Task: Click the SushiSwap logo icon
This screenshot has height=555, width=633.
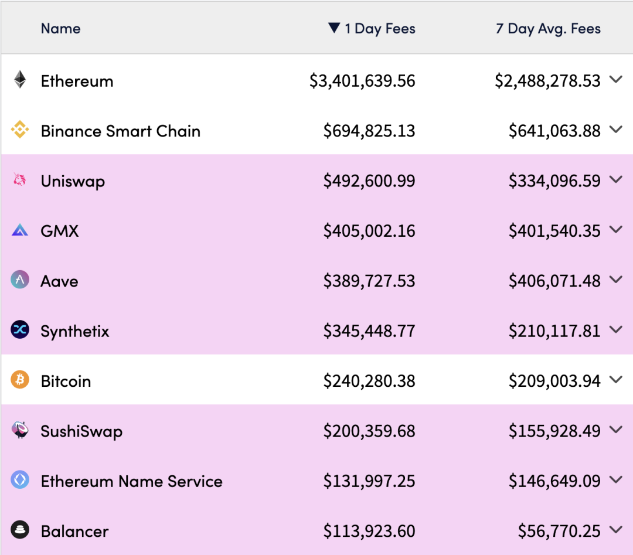Action: (20, 431)
